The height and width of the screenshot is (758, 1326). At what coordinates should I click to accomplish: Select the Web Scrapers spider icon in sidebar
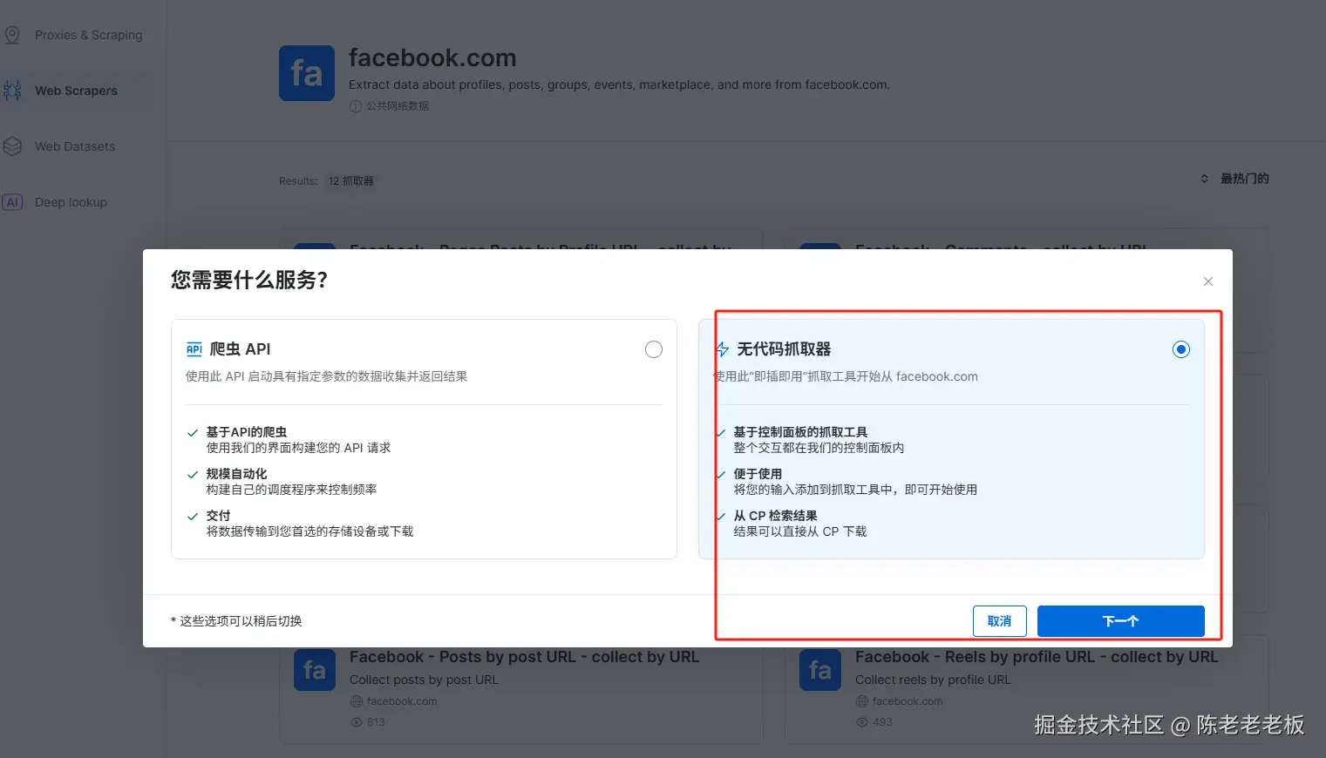coord(13,90)
